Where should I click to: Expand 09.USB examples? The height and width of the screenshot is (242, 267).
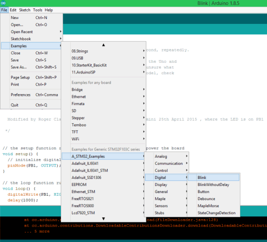(104, 58)
